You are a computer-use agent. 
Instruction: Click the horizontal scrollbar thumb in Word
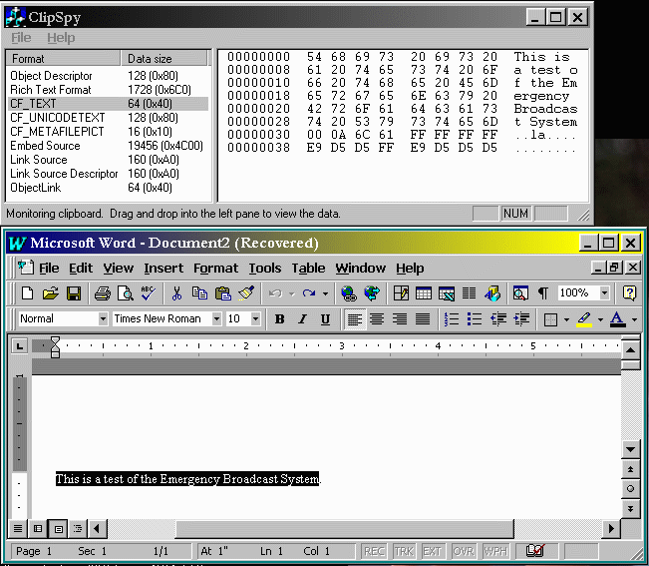(344, 528)
